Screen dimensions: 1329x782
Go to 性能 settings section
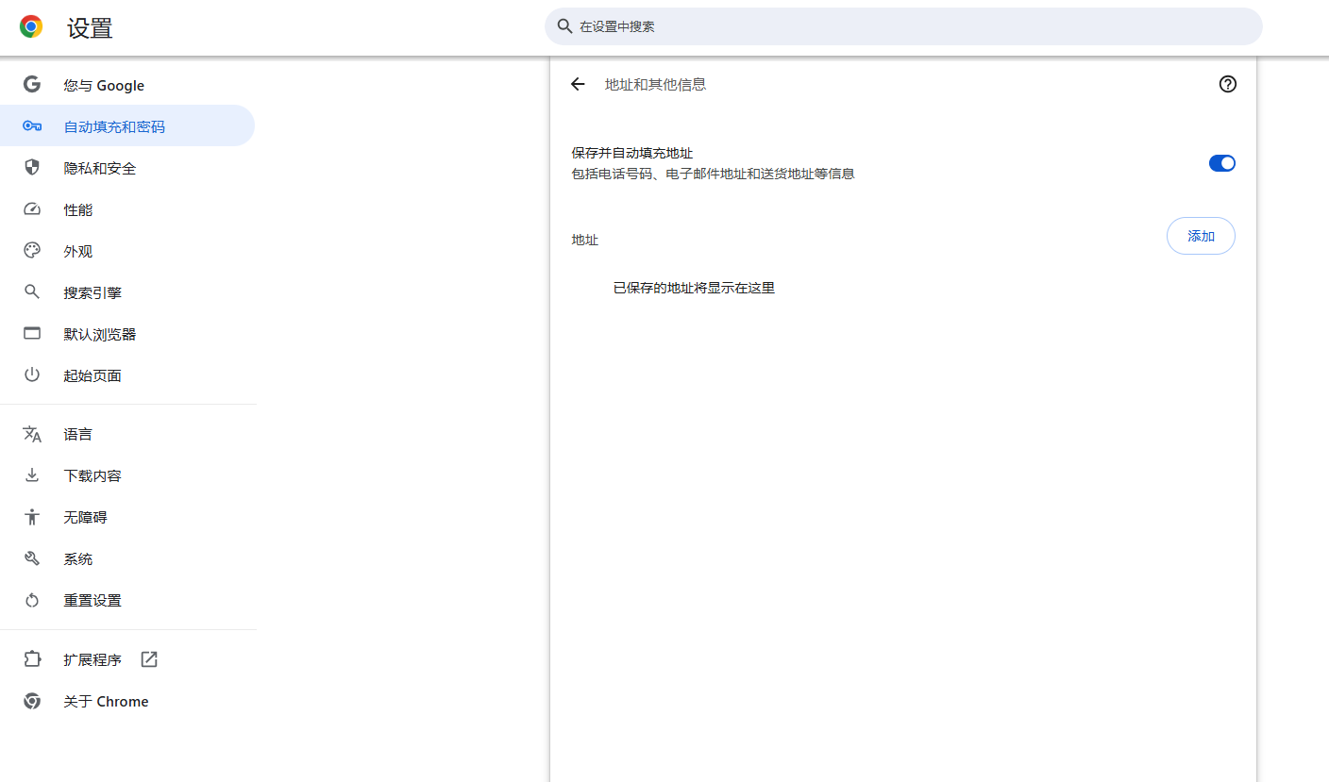[x=127, y=209]
